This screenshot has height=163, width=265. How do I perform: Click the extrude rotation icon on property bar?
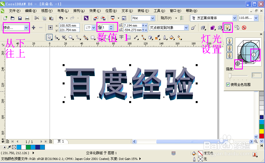point(203,27)
